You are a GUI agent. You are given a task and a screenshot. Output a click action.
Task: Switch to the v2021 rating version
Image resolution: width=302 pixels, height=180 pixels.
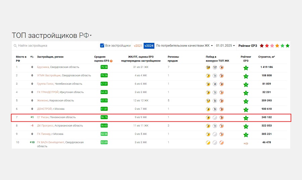click(x=138, y=46)
